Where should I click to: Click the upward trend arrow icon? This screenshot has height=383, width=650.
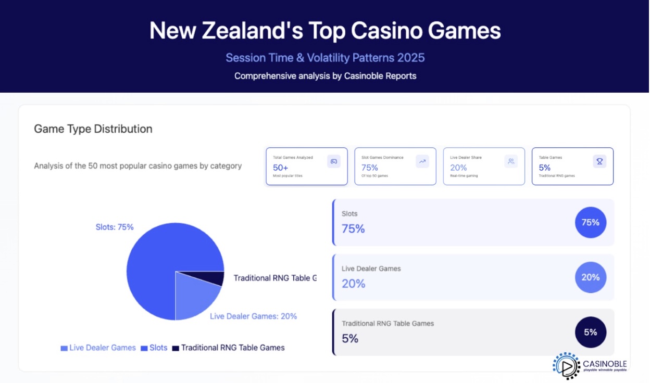coord(422,161)
